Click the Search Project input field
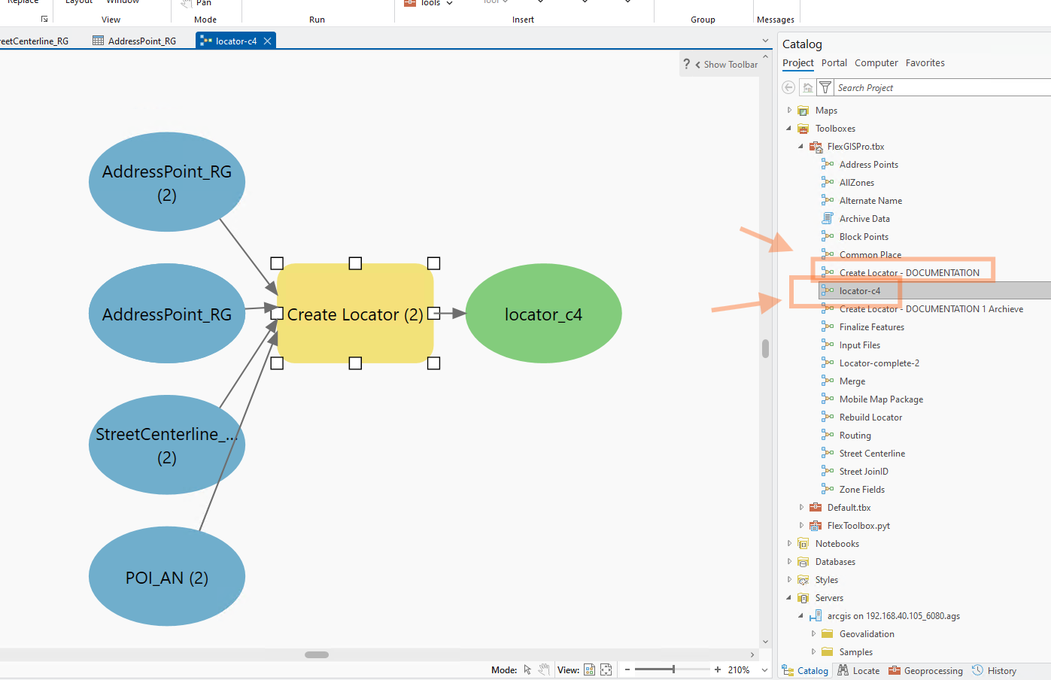 [x=940, y=88]
